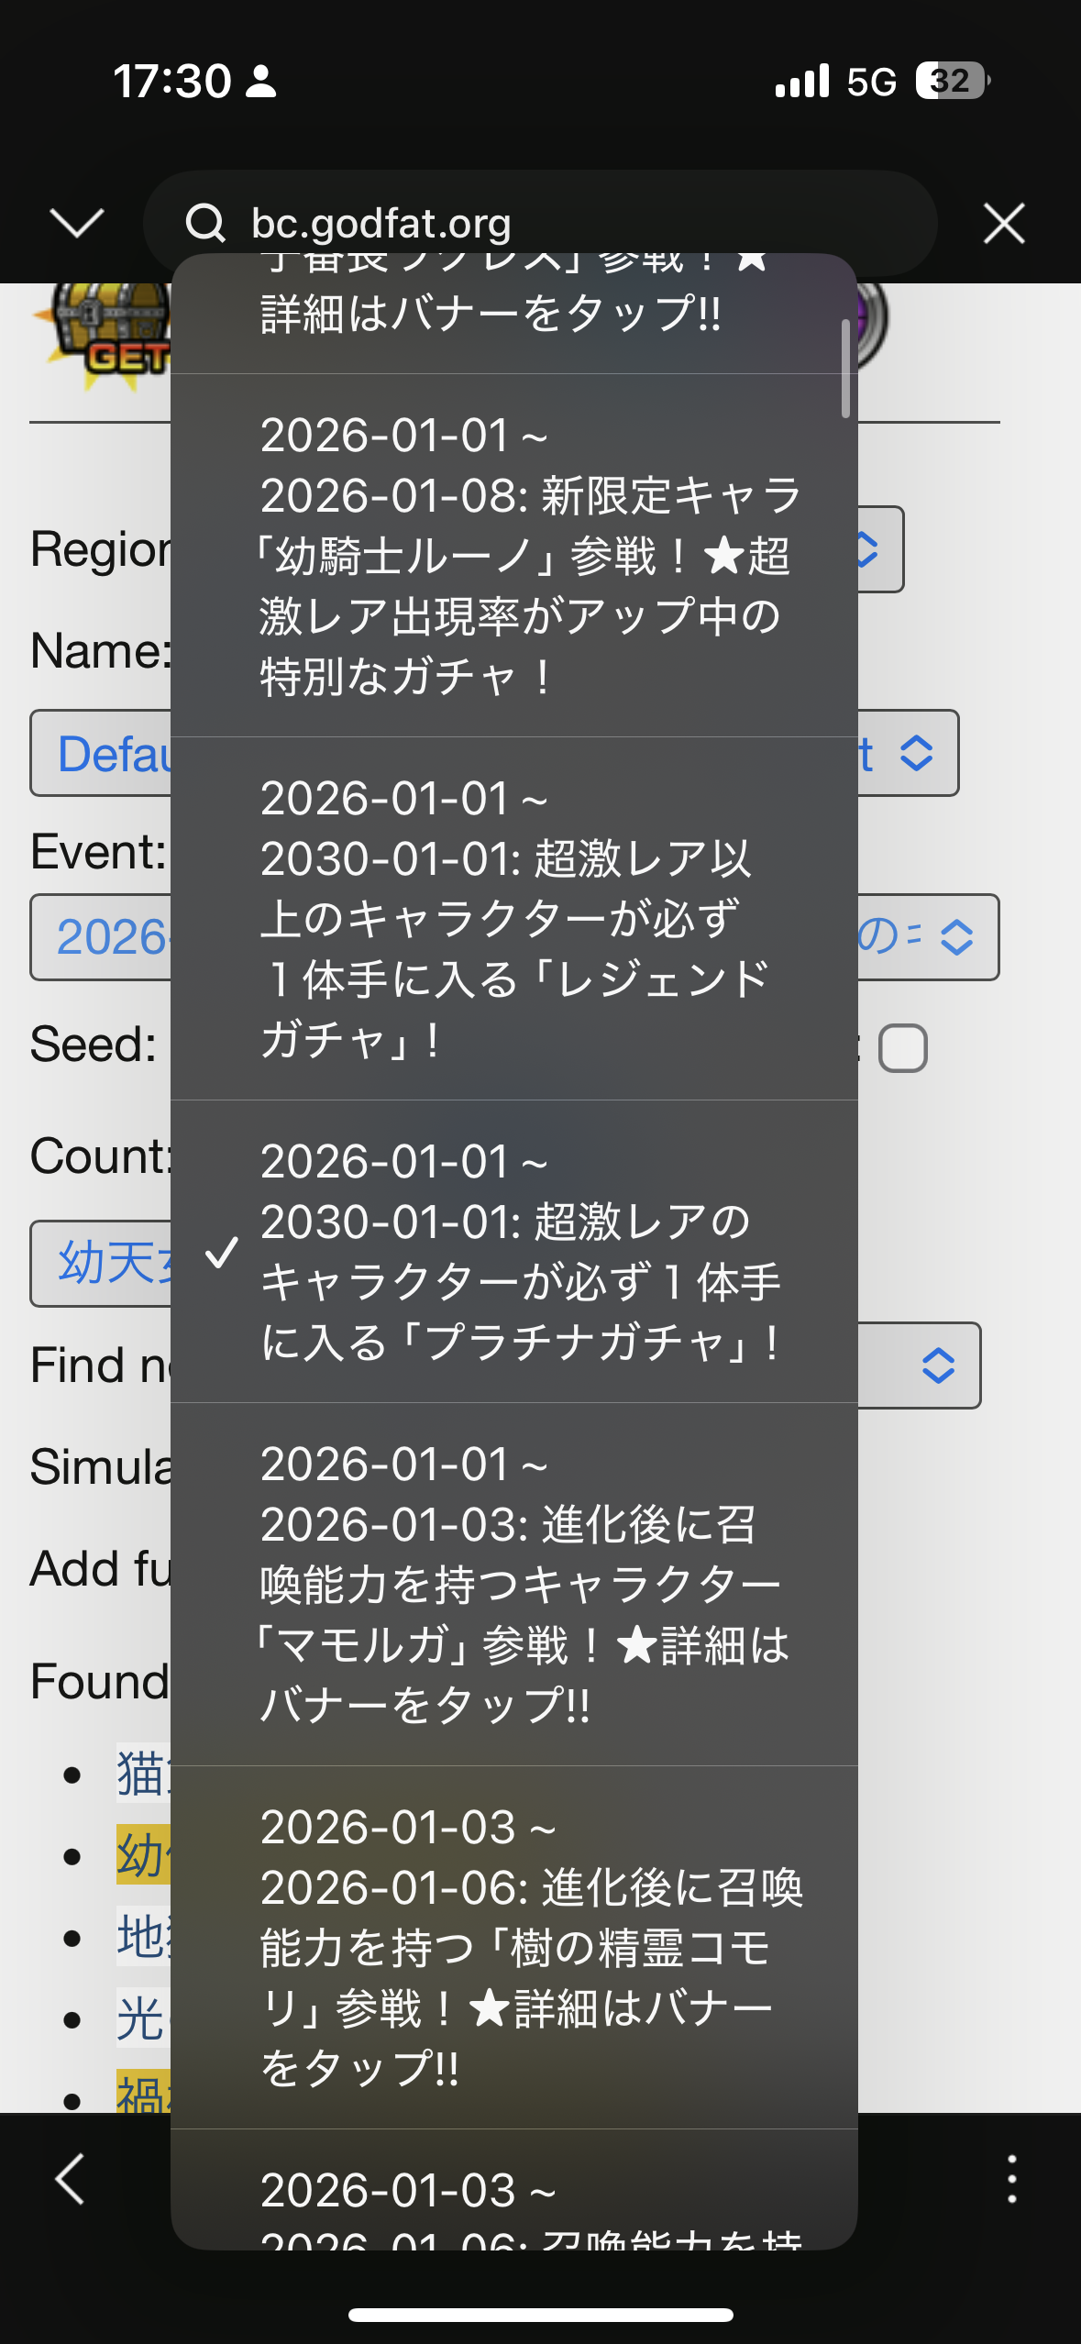Open the three-dot more options menu
The image size is (1081, 2344).
(x=1011, y=2178)
